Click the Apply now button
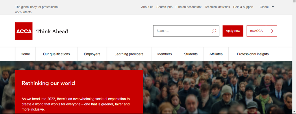Image resolution: width=296 pixels, height=114 pixels. pos(233,31)
